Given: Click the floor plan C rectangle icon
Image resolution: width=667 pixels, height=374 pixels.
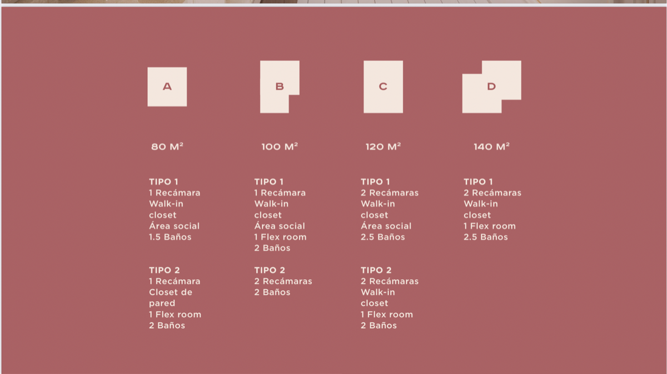Looking at the screenshot, I should coord(383,87).
